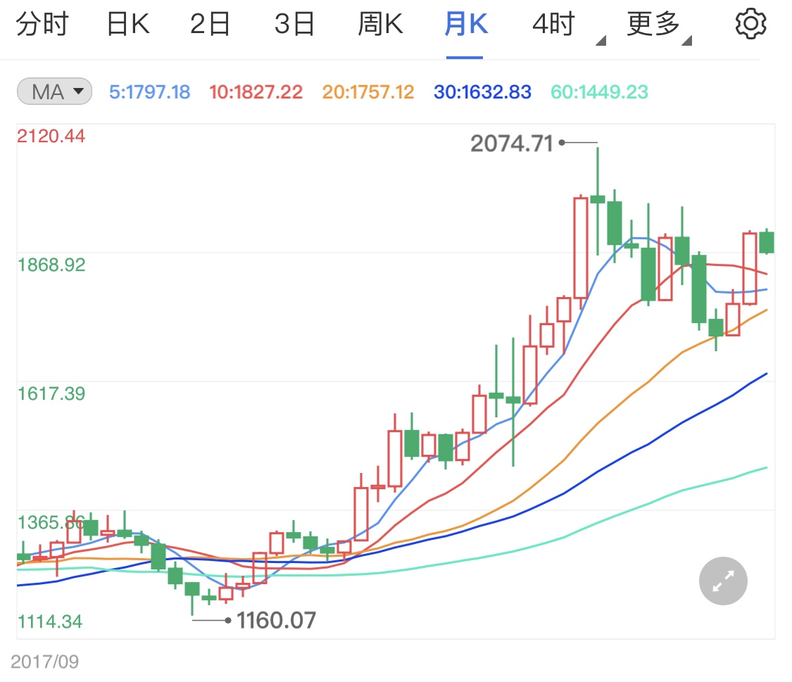Click the 2017/09 date label

click(44, 662)
